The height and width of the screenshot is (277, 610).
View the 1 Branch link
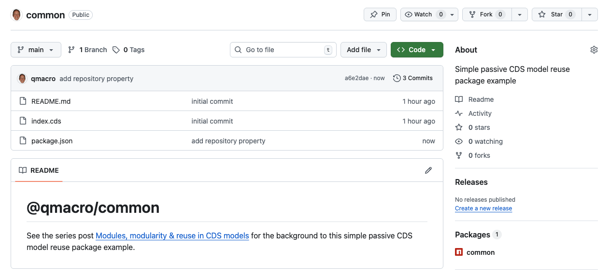87,50
